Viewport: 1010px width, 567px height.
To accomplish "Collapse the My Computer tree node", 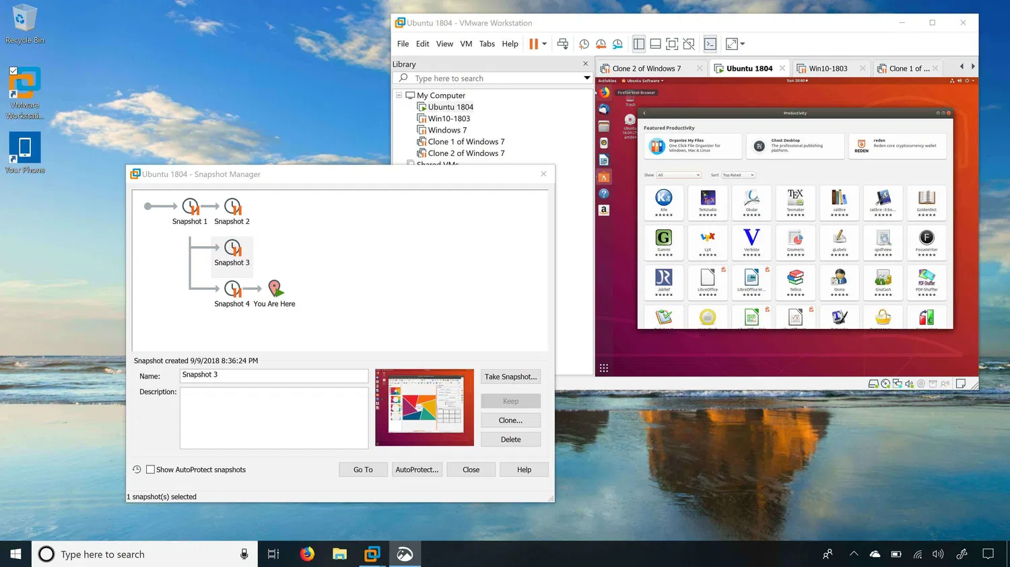I will pyautogui.click(x=399, y=96).
